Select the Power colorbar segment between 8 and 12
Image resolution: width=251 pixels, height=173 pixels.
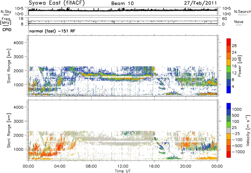tap(229, 76)
